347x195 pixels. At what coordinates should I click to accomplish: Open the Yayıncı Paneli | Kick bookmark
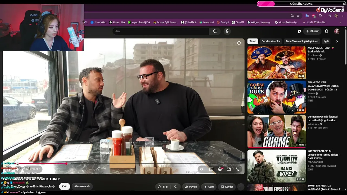click(x=139, y=22)
